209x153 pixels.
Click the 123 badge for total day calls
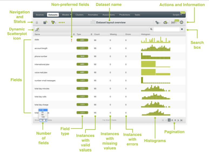click(x=82, y=96)
